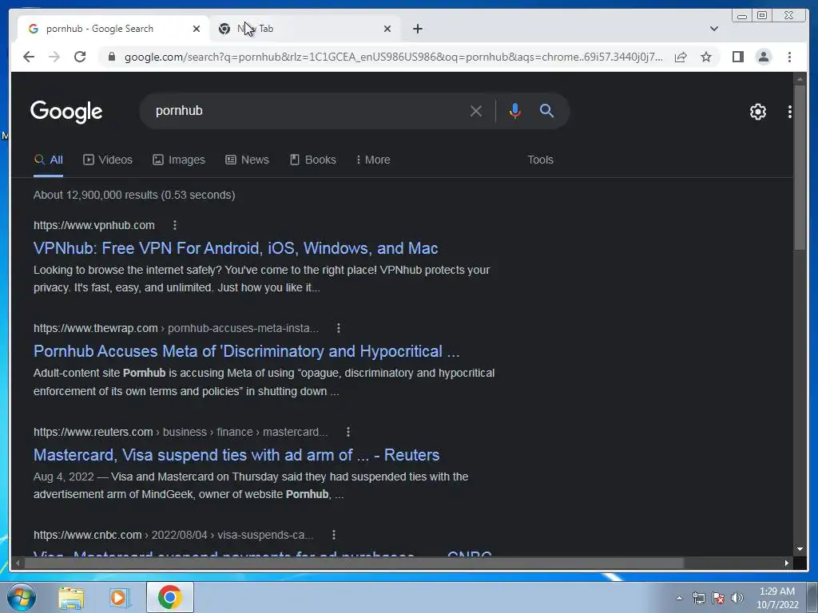Open the taskbar clock and date

point(777,598)
